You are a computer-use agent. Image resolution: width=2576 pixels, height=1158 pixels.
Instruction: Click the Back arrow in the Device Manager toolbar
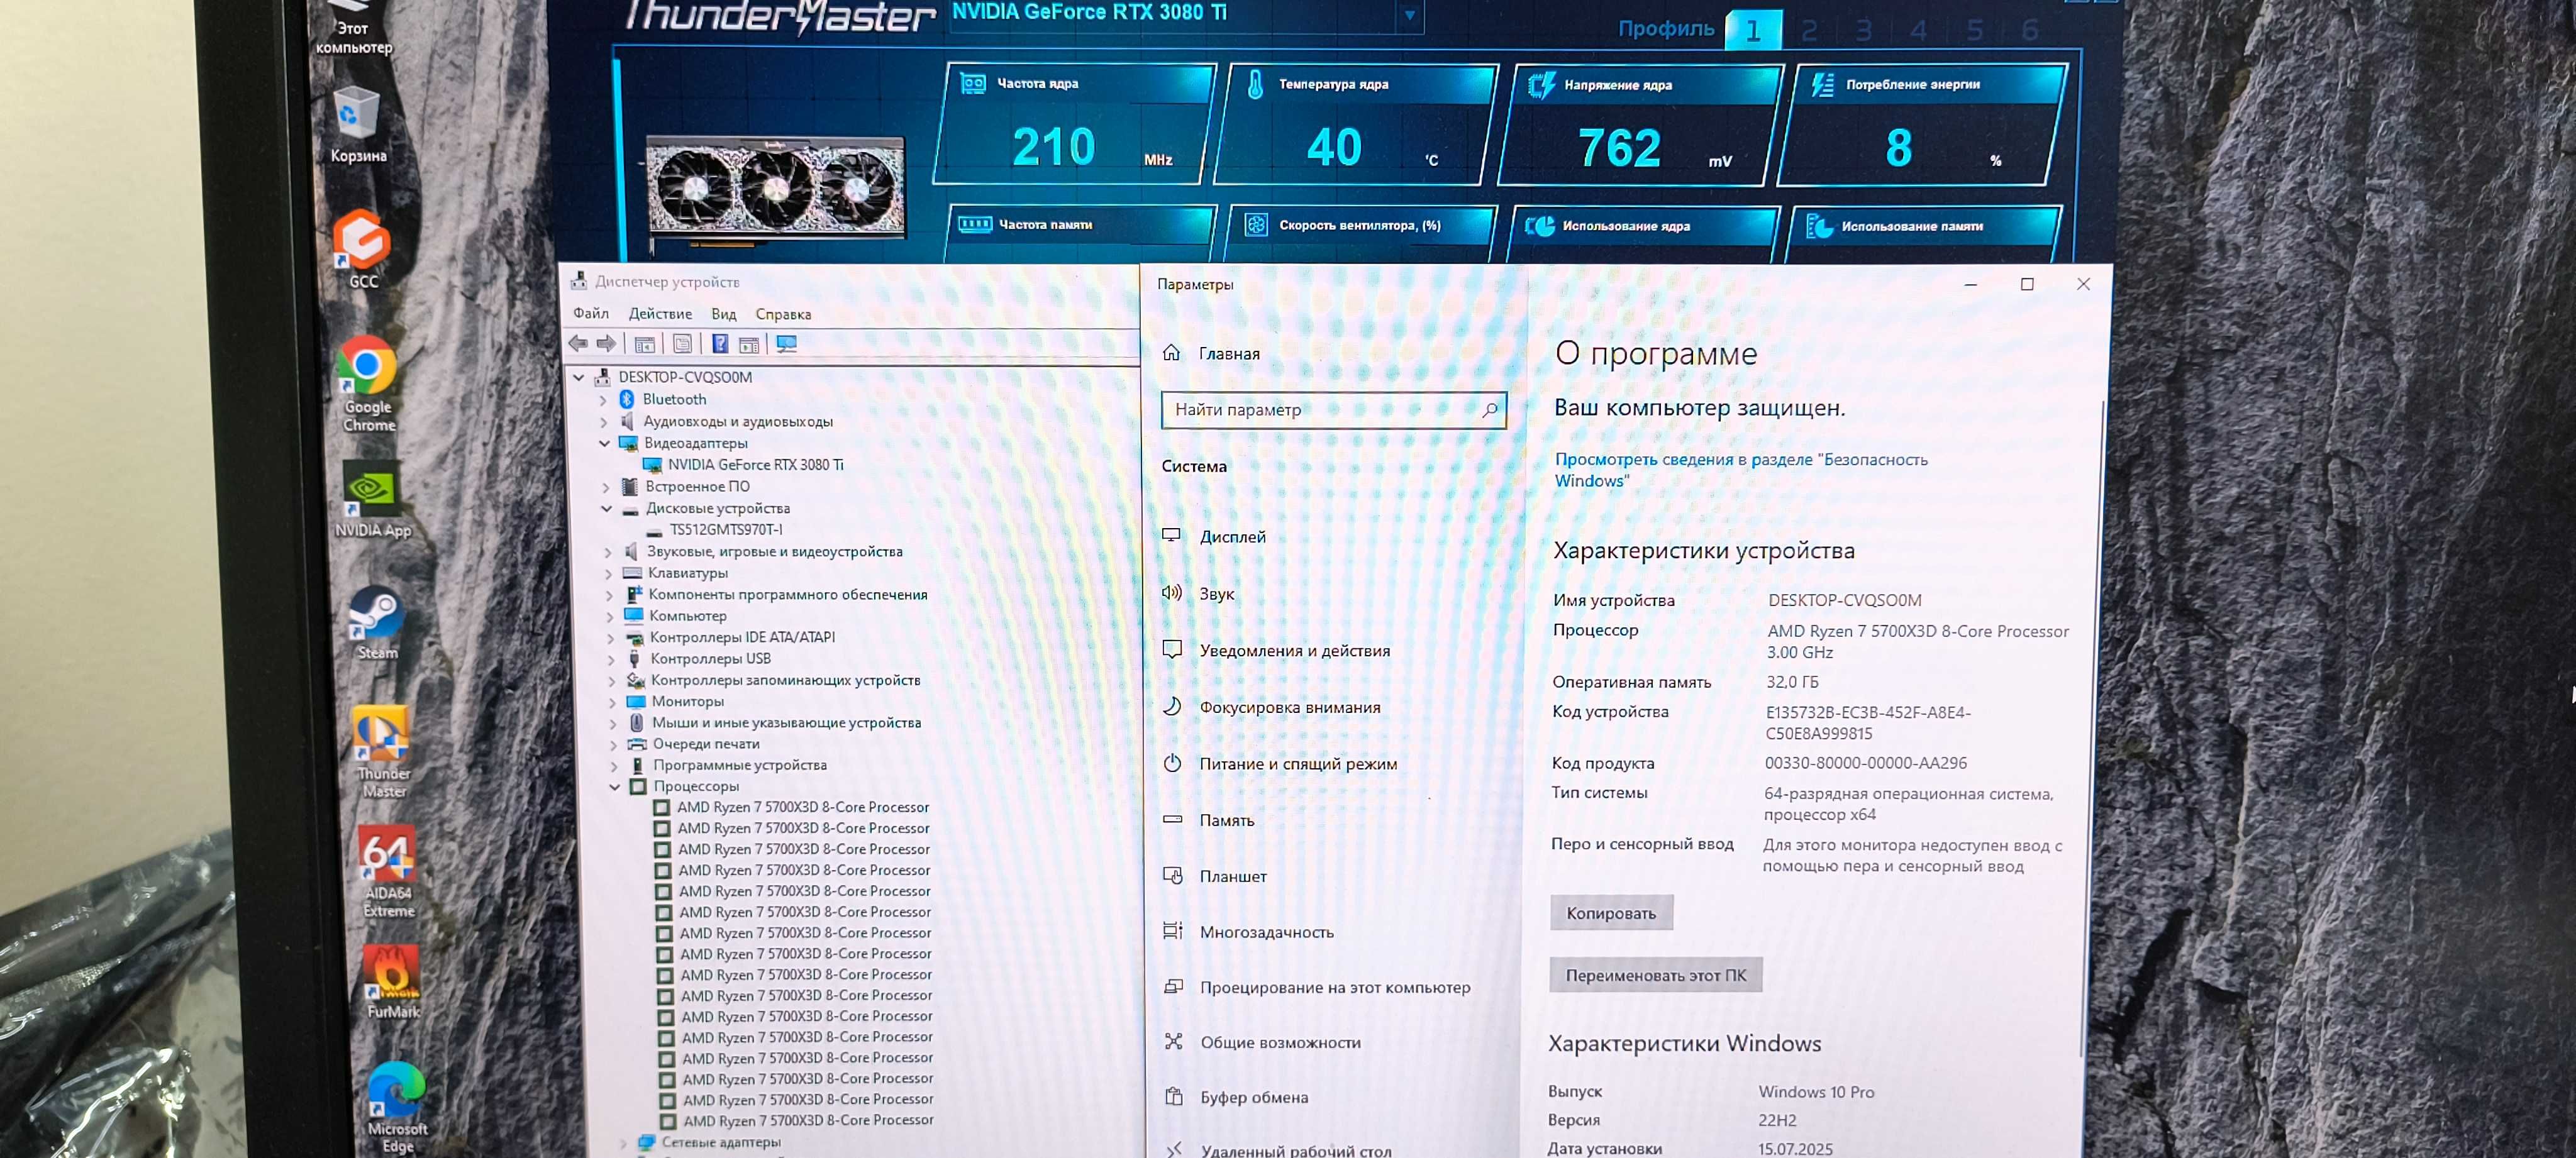click(578, 344)
